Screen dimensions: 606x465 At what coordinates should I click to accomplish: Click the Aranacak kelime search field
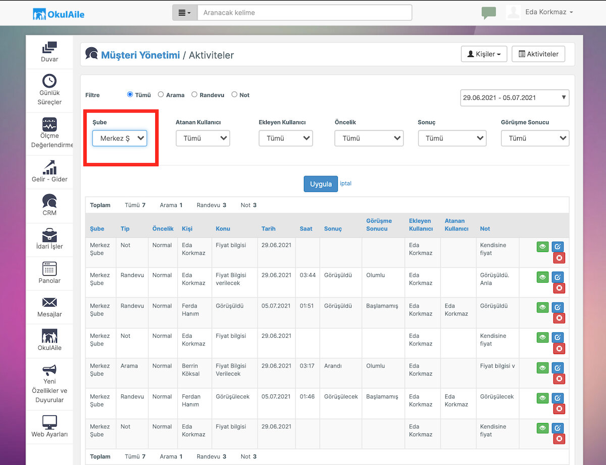305,13
